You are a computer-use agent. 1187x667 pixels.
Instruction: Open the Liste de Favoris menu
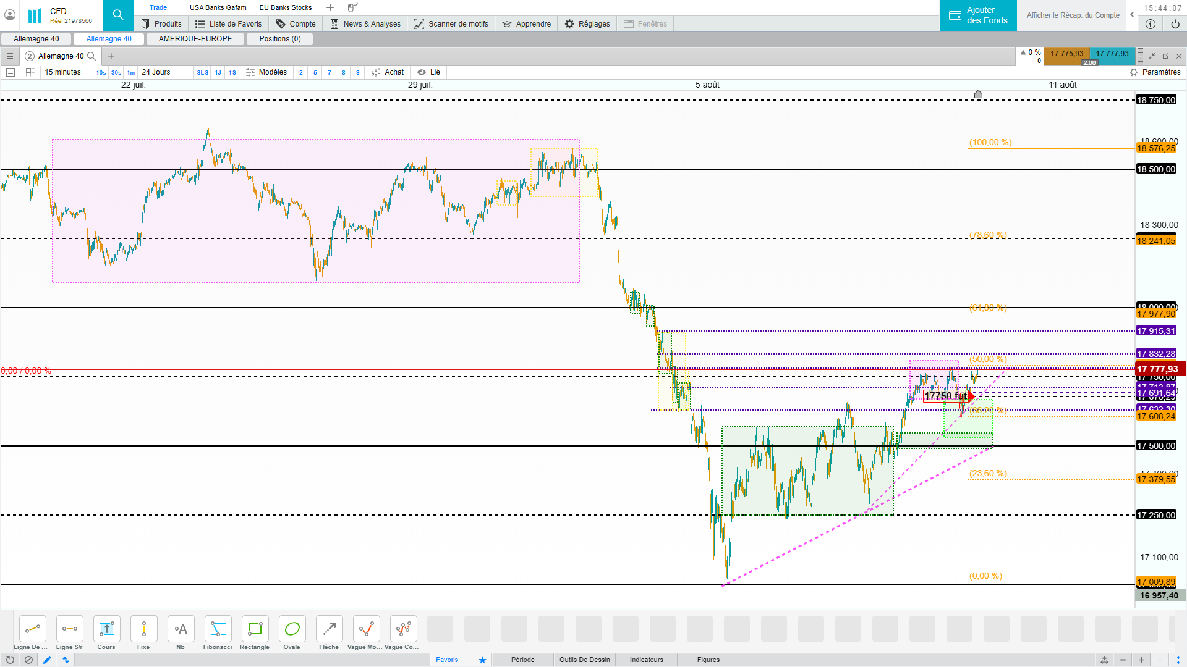coord(228,24)
